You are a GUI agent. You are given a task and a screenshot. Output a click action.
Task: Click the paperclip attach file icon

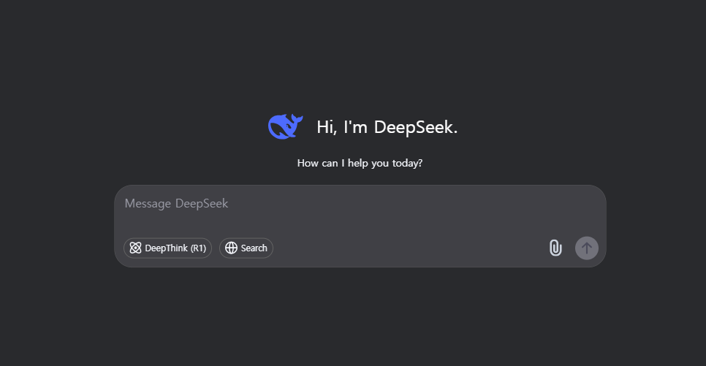coord(555,248)
